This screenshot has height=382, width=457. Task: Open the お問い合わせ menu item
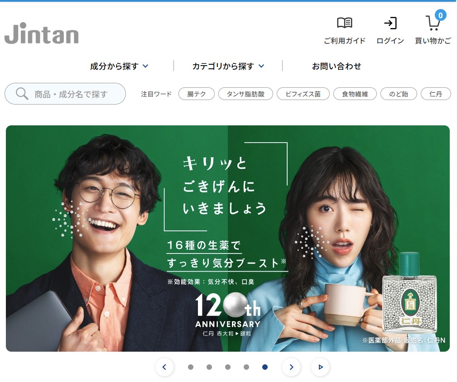[x=337, y=66]
